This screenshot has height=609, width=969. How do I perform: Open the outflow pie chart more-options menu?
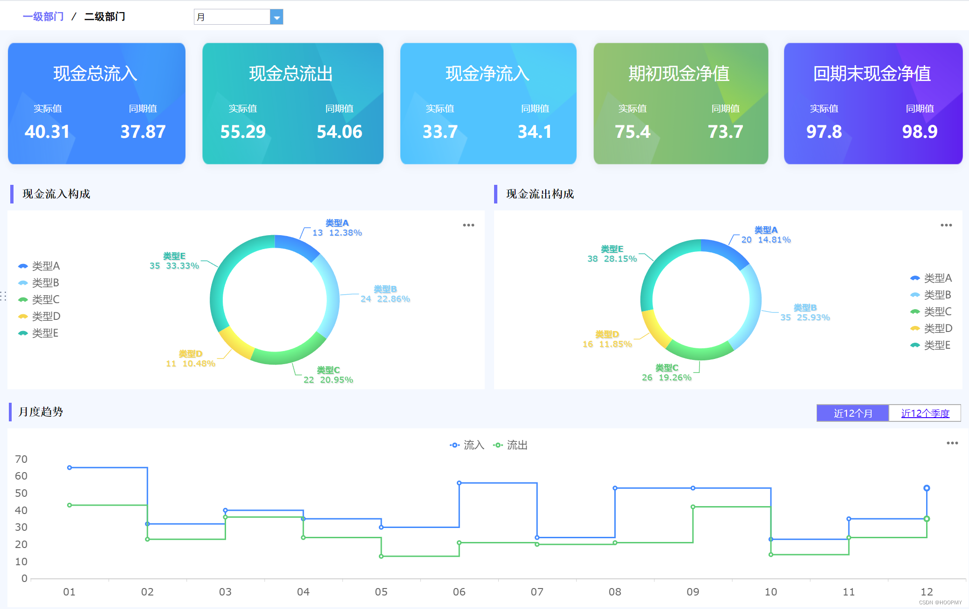946,225
